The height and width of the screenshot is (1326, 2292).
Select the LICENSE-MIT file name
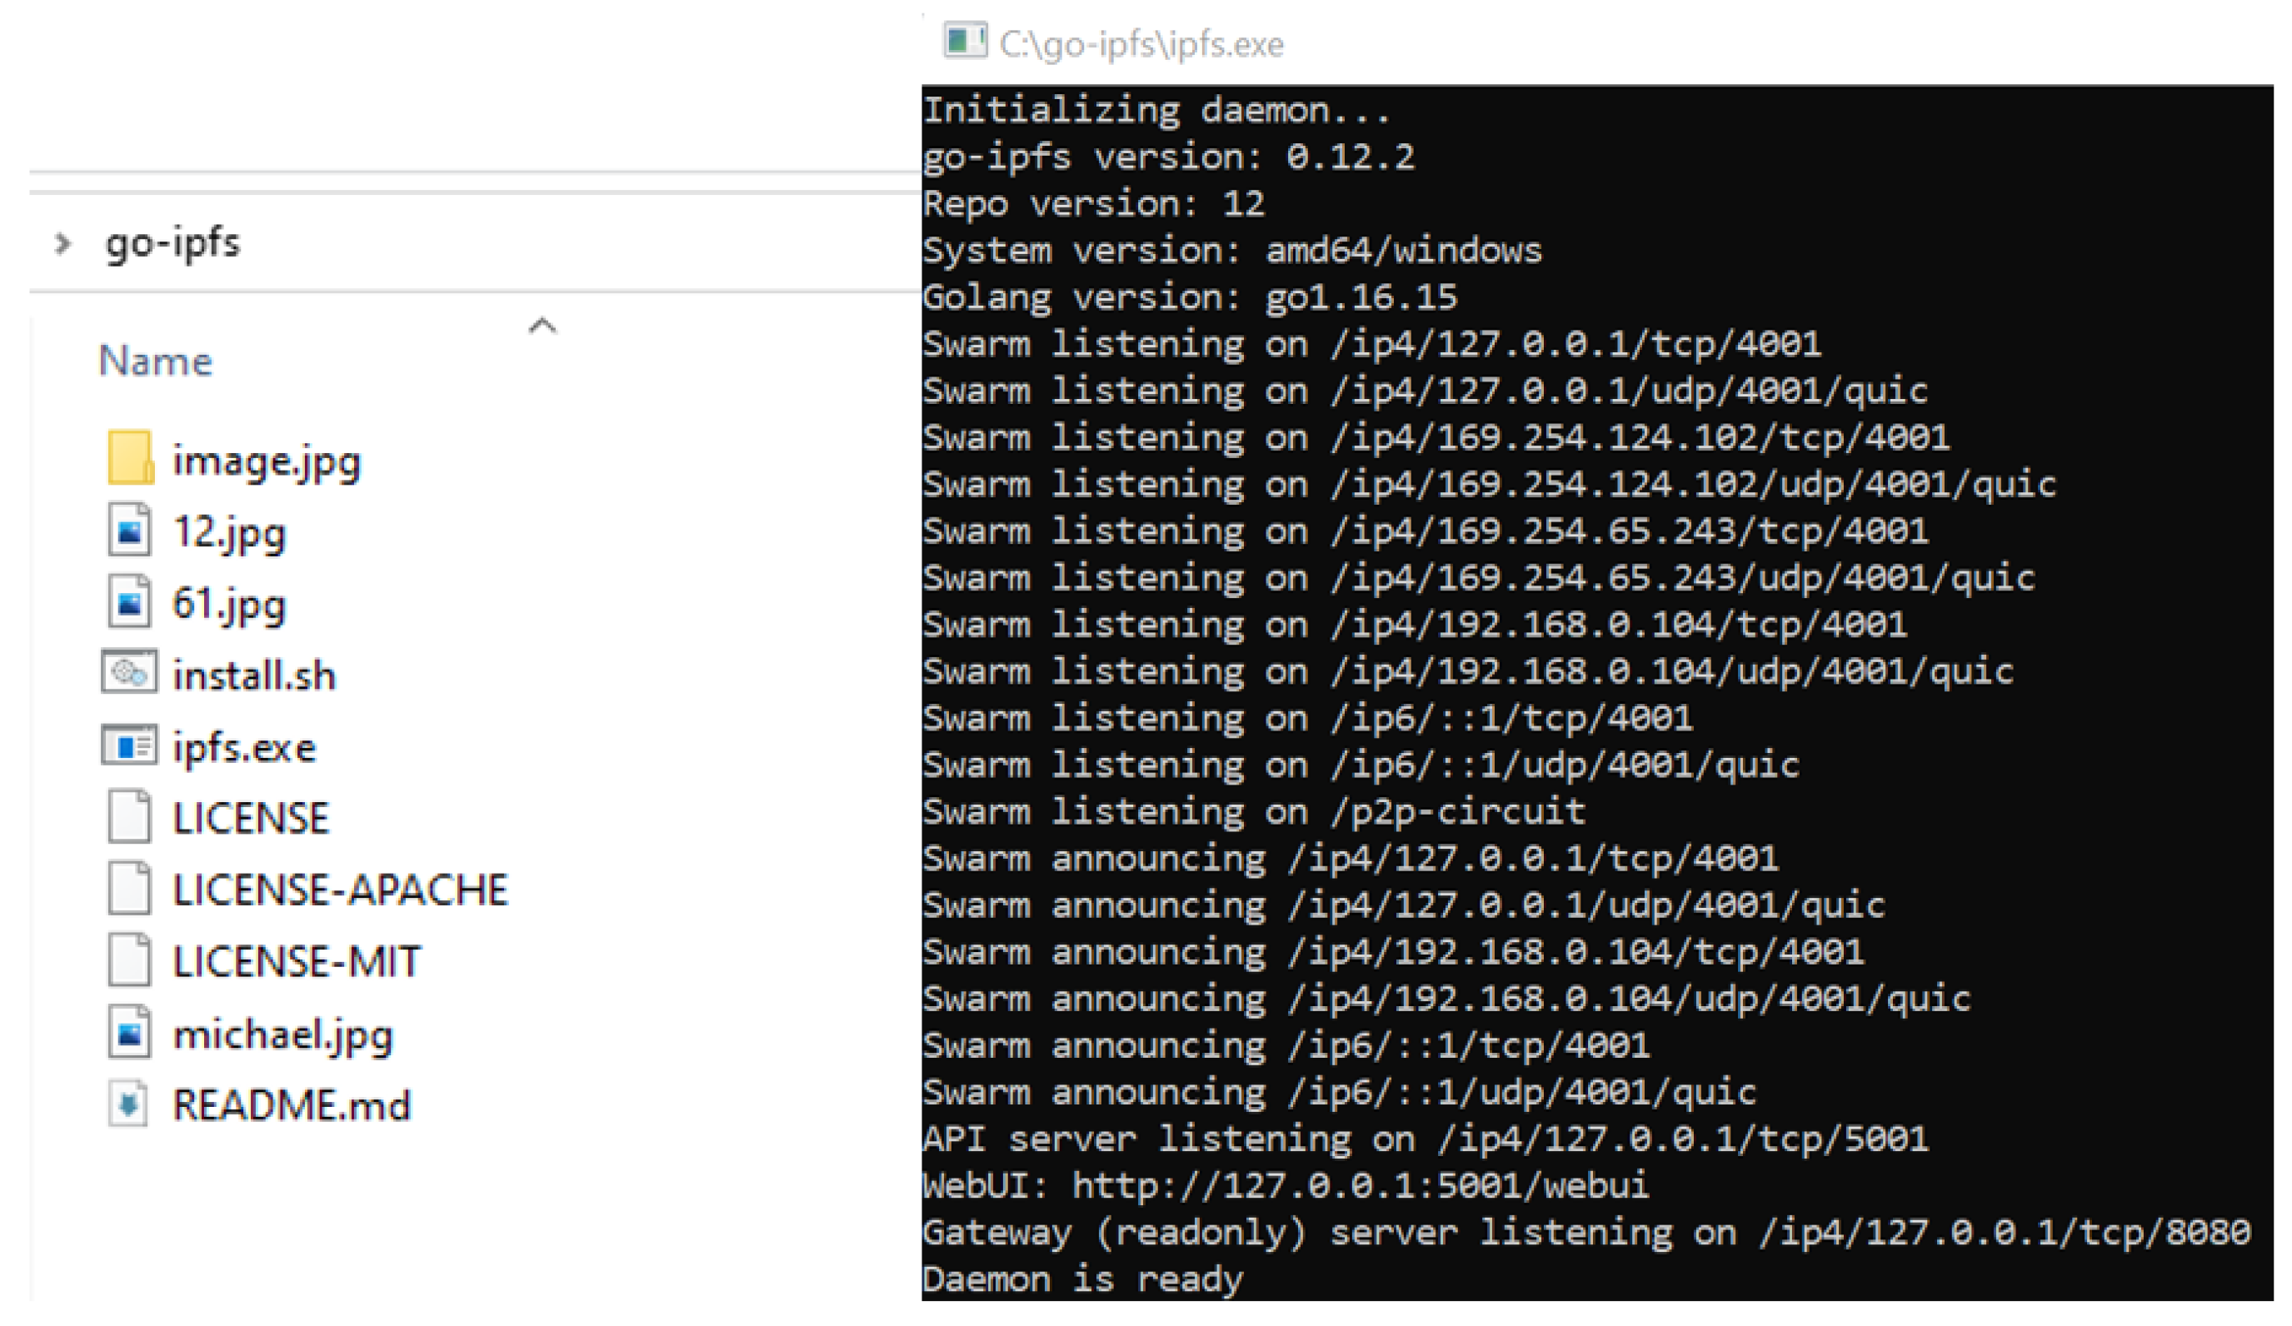(297, 961)
